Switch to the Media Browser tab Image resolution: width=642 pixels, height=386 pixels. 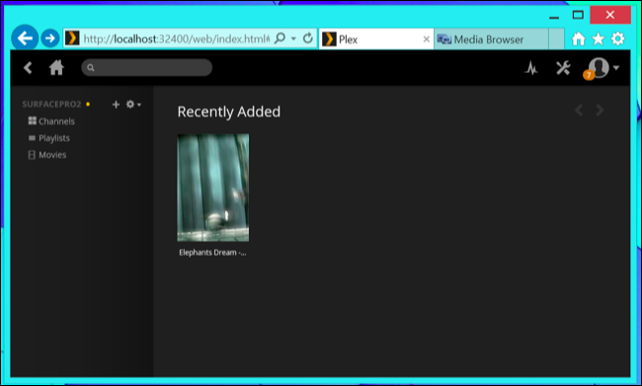point(491,39)
